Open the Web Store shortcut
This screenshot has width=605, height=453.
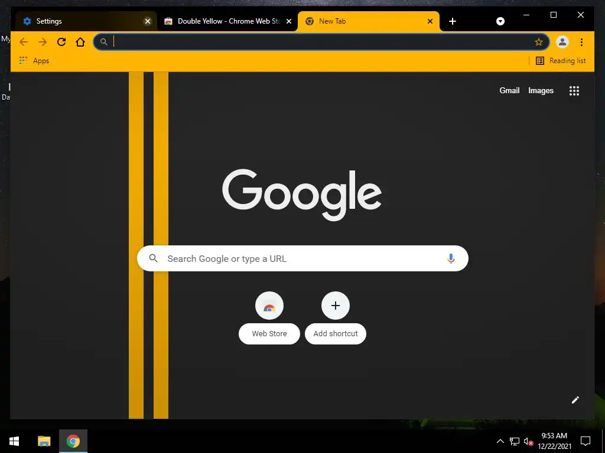click(269, 318)
